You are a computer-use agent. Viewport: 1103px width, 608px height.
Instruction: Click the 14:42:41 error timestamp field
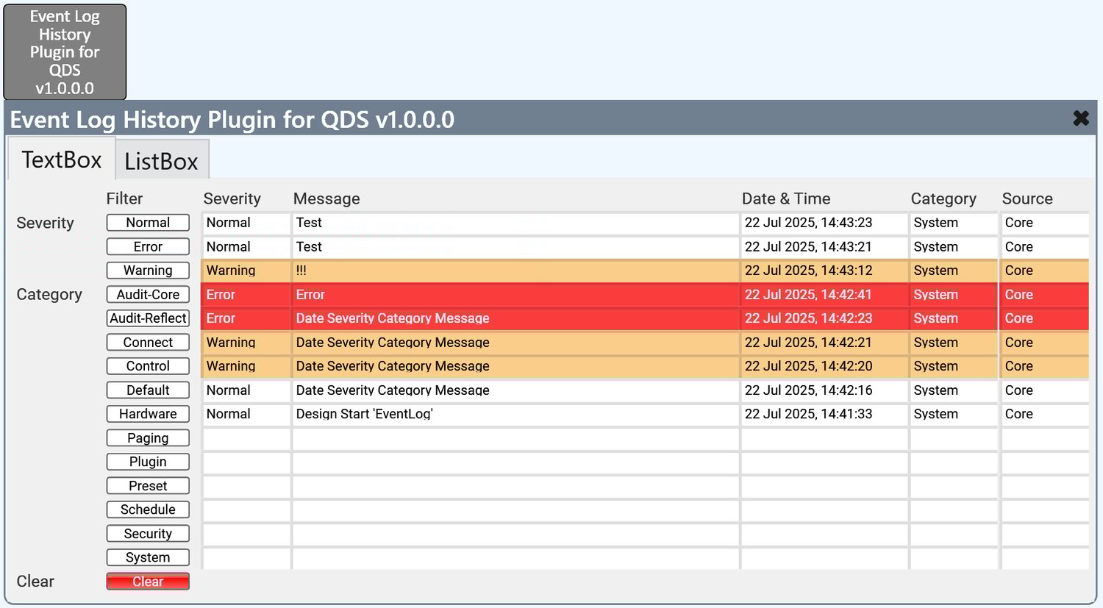(824, 295)
